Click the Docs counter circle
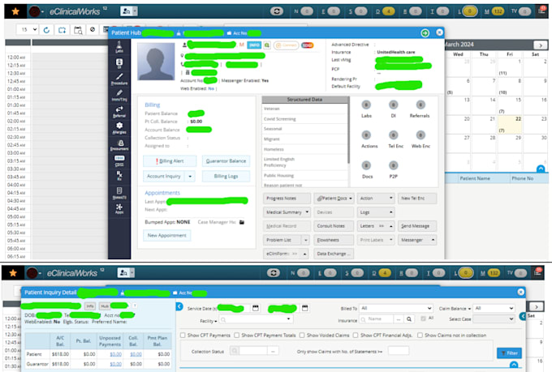Screen dimensions: 552x372 [x=366, y=165]
